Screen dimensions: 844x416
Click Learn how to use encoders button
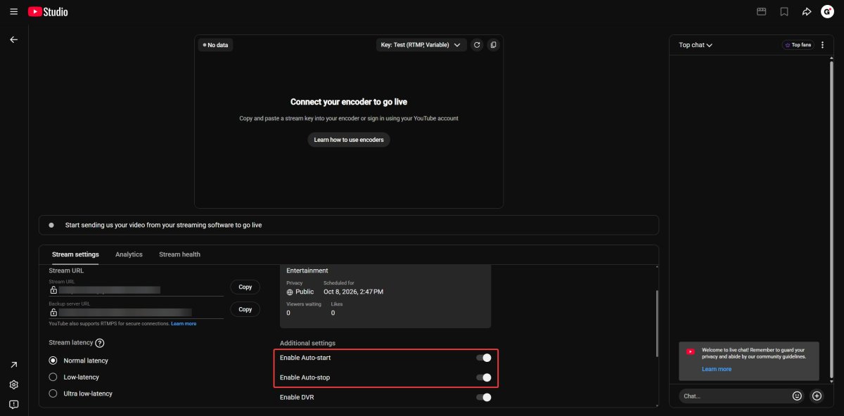349,140
